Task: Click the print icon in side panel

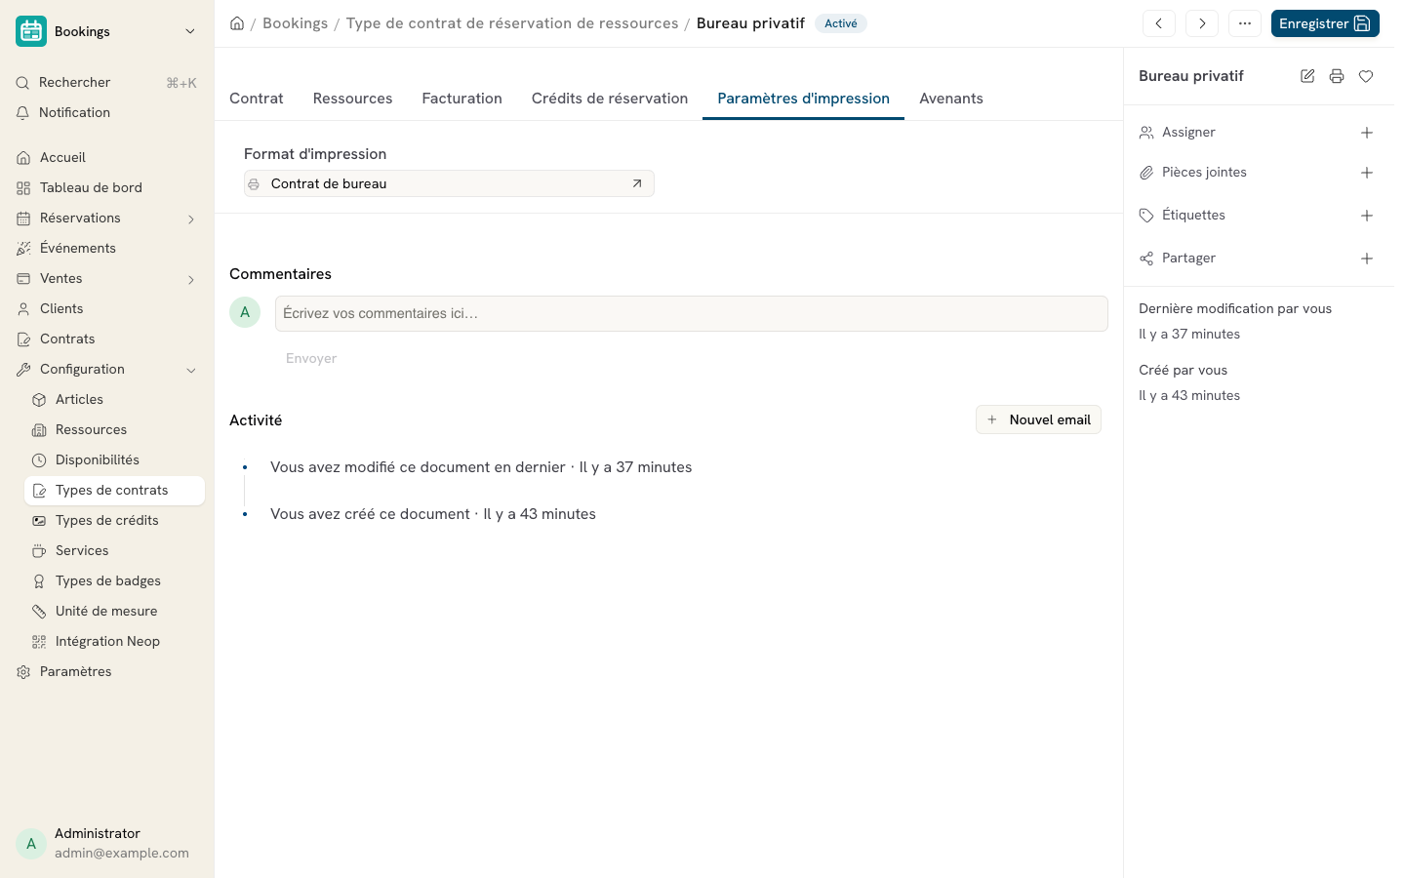Action: point(1337,76)
